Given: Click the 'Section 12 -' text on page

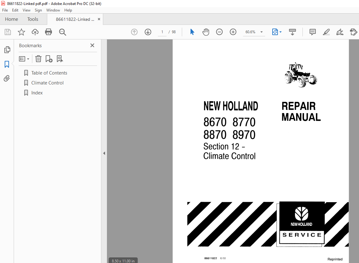Looking at the screenshot, I should [x=224, y=146].
